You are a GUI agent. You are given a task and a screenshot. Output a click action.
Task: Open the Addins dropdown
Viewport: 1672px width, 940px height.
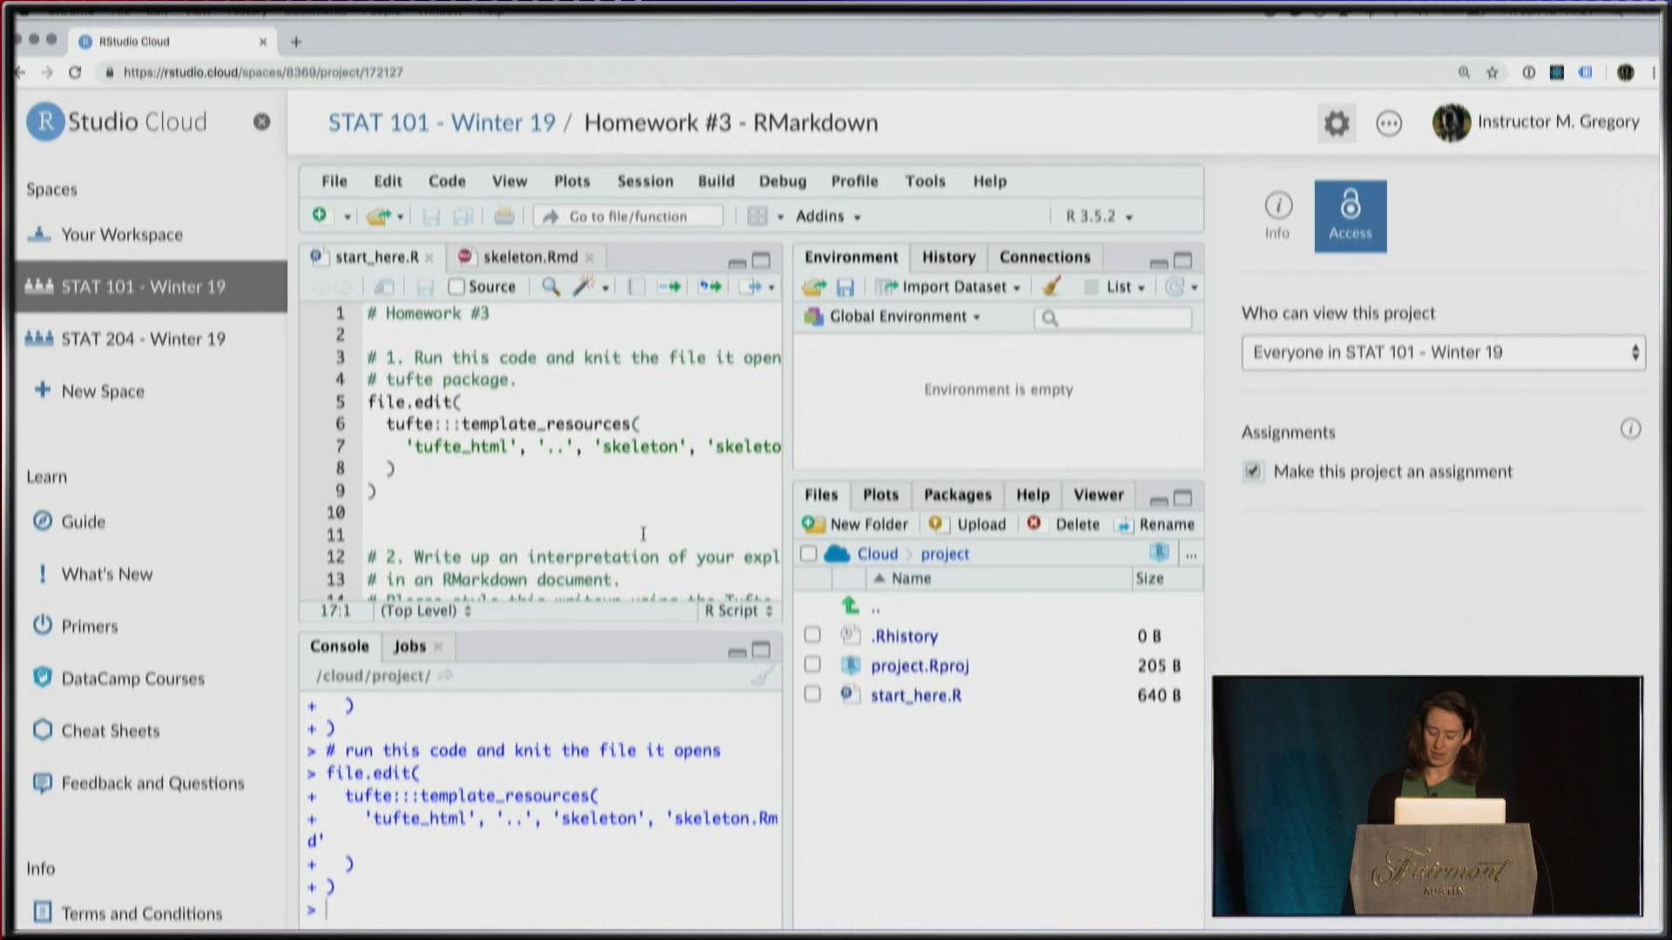(x=828, y=216)
